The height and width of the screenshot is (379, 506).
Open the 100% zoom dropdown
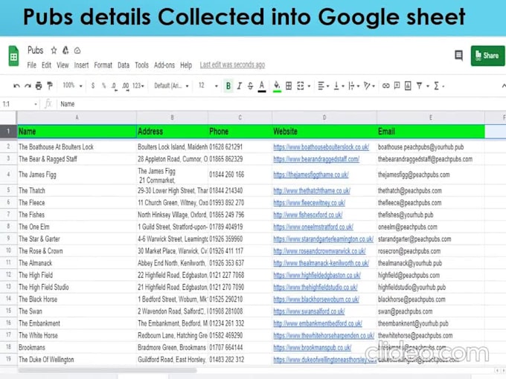(x=72, y=85)
